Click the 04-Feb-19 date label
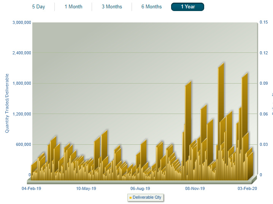 pyautogui.click(x=32, y=188)
